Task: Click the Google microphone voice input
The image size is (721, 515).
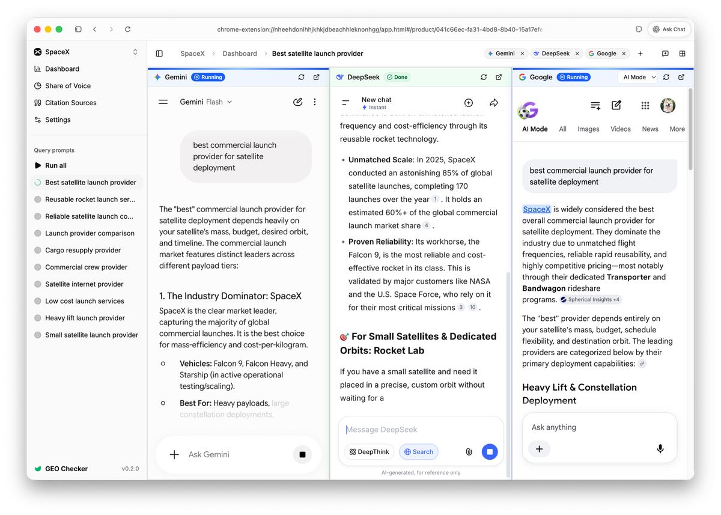Action: point(660,449)
